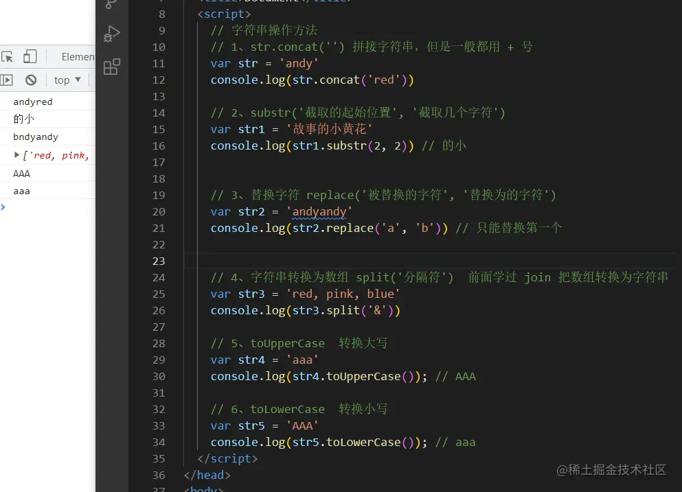
Task: Click the 'andyandy' string with squiggle
Action: (x=319, y=211)
